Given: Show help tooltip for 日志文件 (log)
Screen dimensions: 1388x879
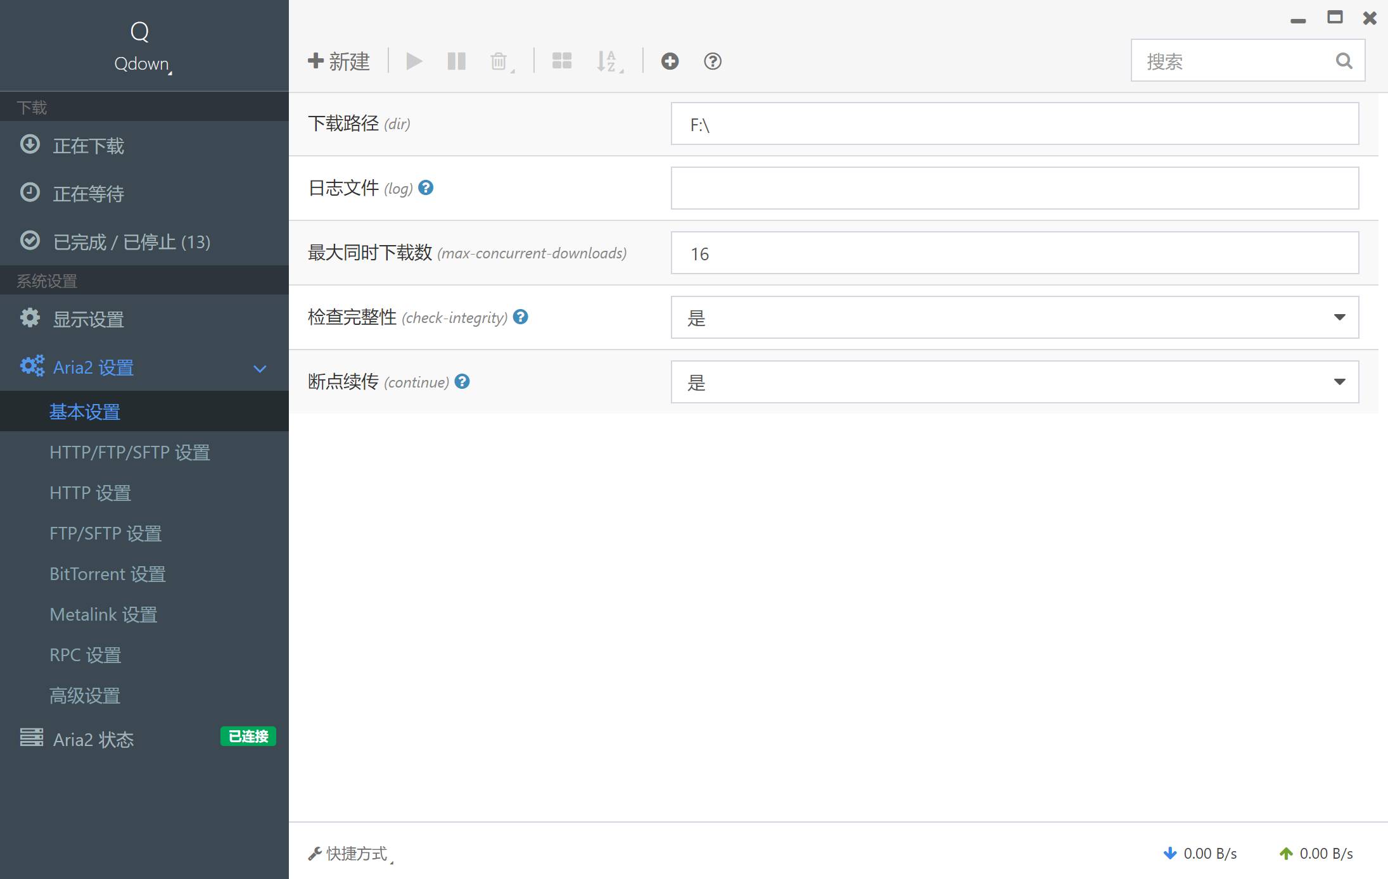Looking at the screenshot, I should 426,187.
